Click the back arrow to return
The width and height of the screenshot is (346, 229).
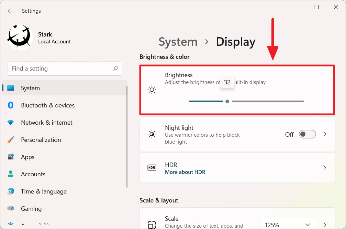(10, 11)
